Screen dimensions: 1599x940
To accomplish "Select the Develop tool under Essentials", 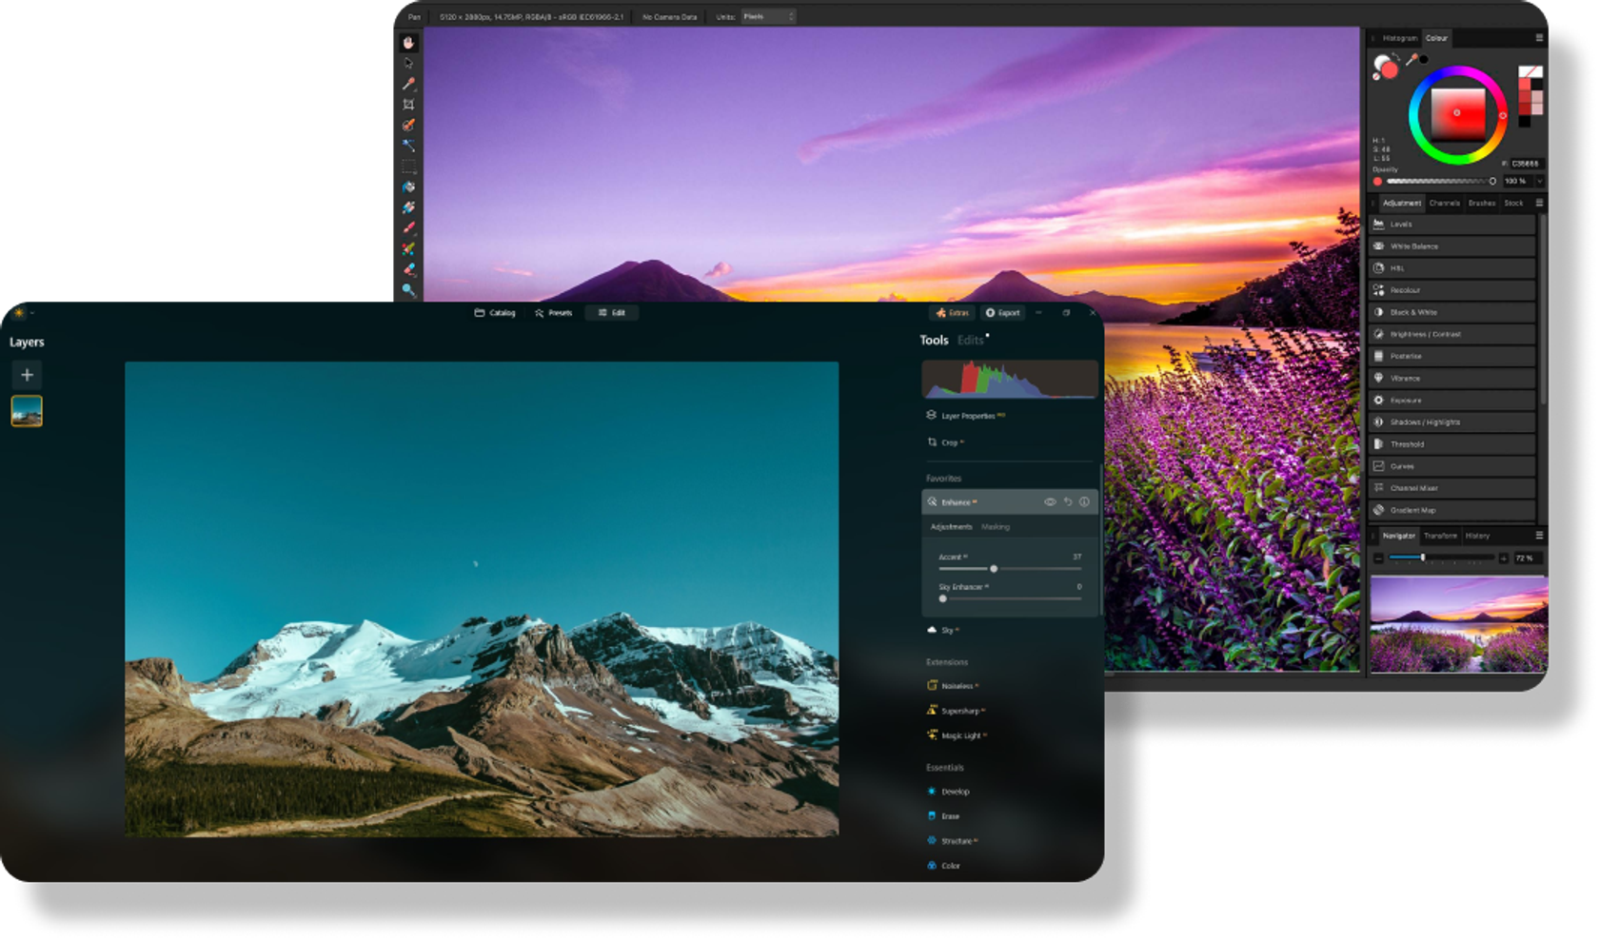I will pos(954,793).
